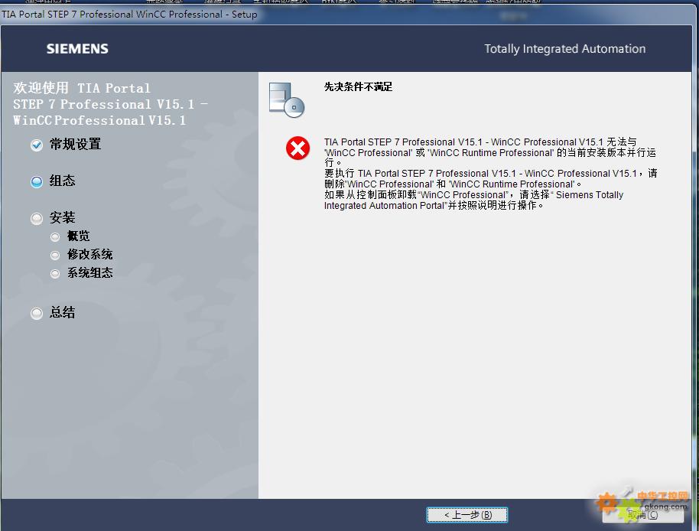Viewport: 699px width, 531px height.
Task: Click the 先决条件不满足 heading
Action: point(358,87)
